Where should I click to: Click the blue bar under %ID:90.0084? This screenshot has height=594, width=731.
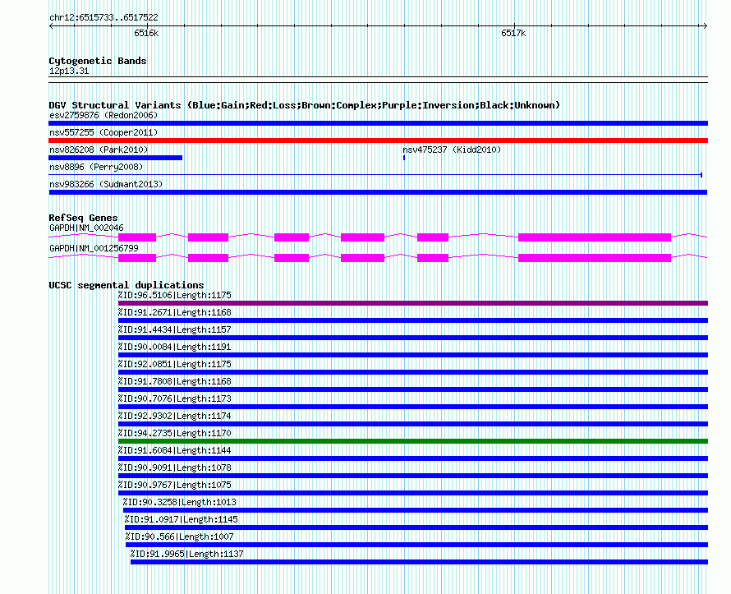[413, 355]
